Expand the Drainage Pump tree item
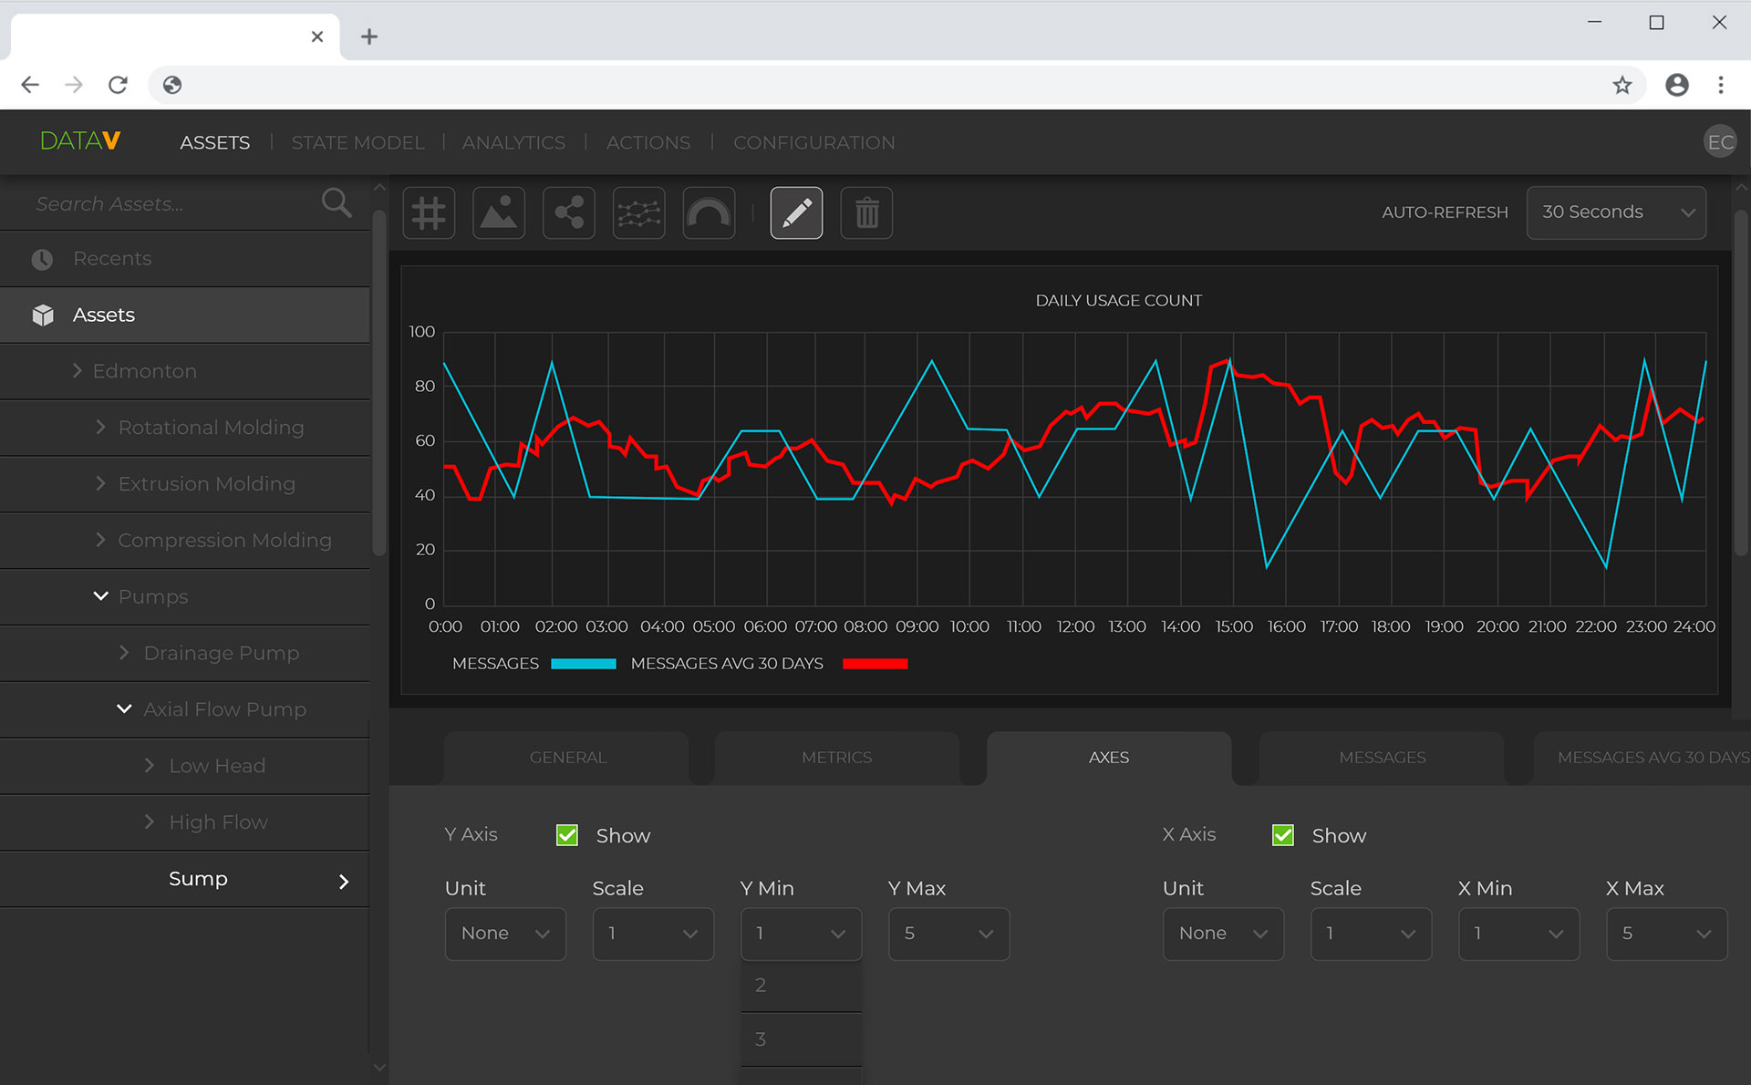This screenshot has width=1751, height=1085. point(125,653)
